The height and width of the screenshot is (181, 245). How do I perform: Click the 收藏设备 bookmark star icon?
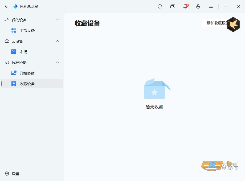pos(14,84)
